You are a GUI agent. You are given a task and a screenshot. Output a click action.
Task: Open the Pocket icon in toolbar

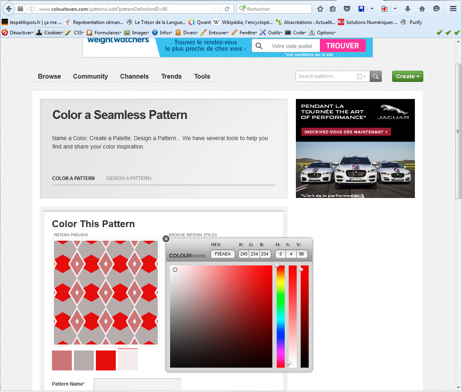347,9
